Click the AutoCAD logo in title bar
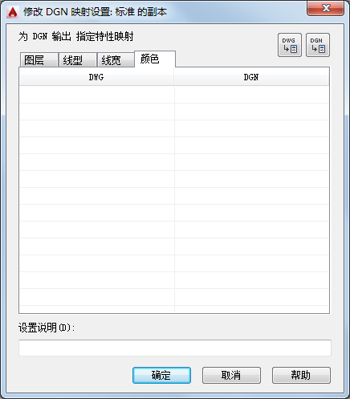This screenshot has height=399, width=350. tap(13, 12)
